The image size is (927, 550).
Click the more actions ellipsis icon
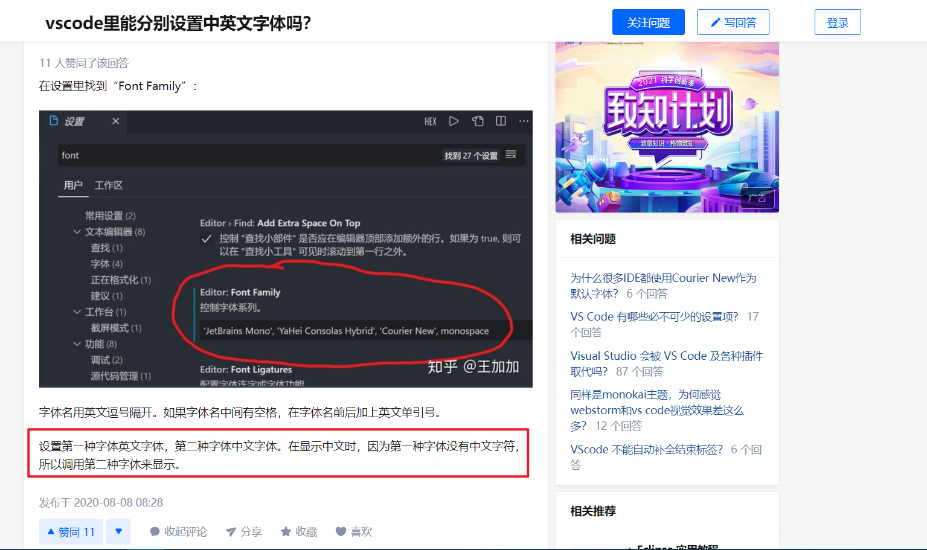point(524,121)
